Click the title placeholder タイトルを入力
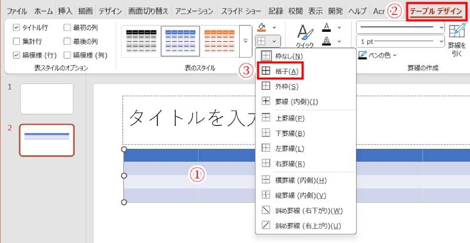 [x=193, y=118]
